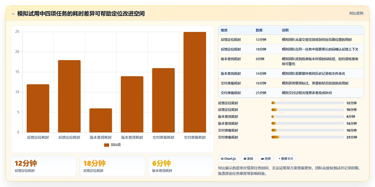Click 交付准备耗时 label in 16分钟 progress row
The height and width of the screenshot is (187, 375).
point(228,130)
